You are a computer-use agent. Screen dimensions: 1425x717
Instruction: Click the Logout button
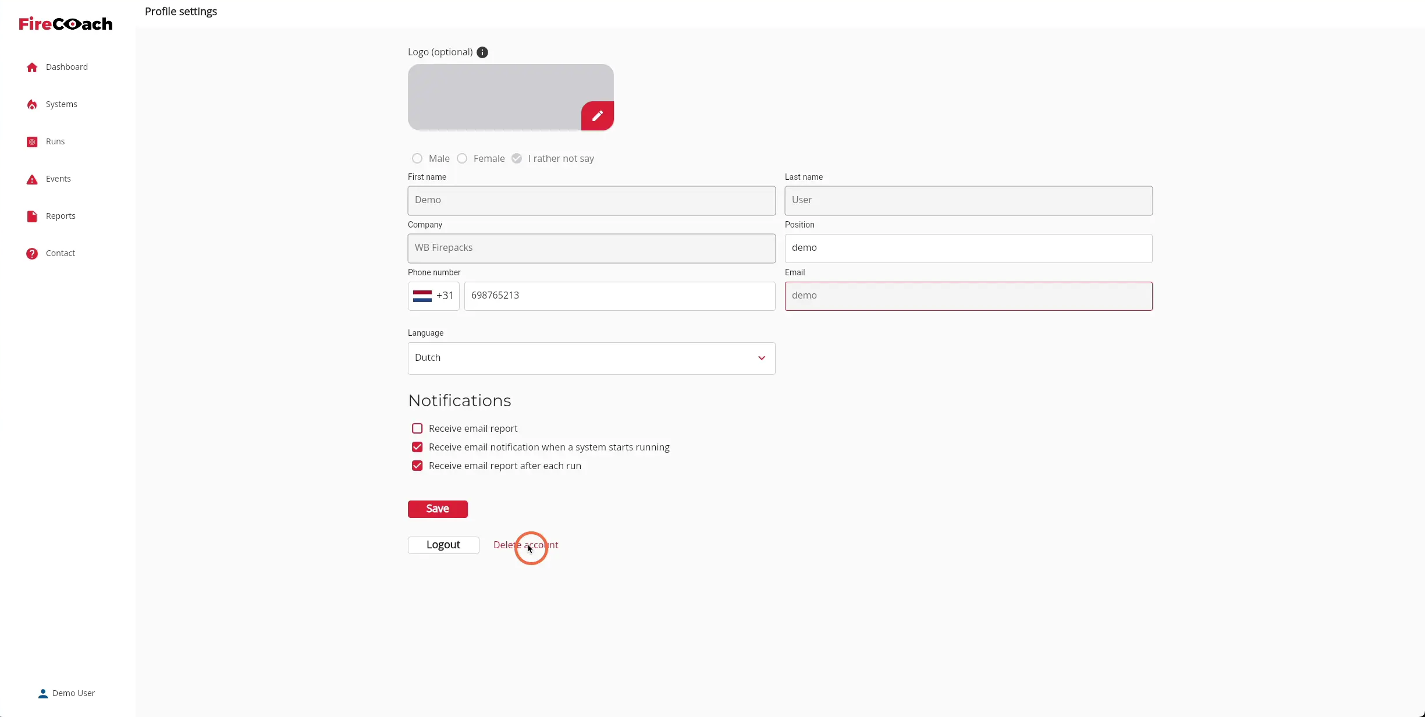(x=443, y=545)
